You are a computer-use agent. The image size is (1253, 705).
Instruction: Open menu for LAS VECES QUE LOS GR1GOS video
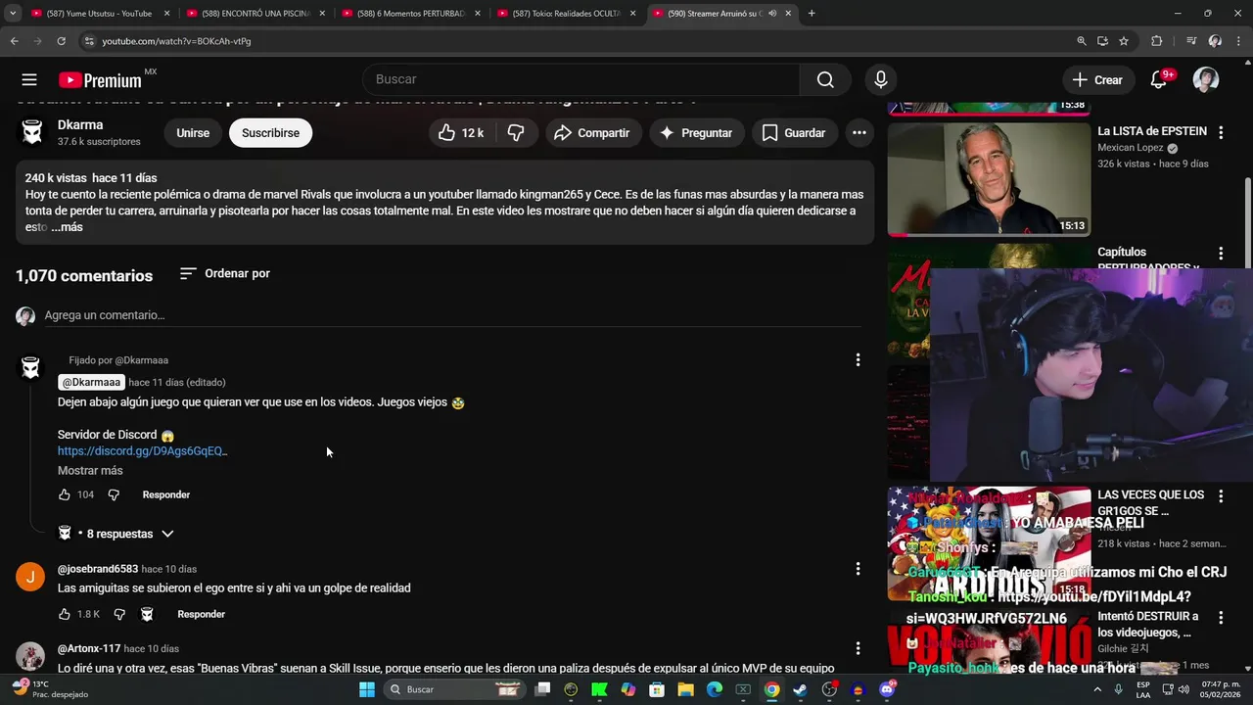point(1221,496)
